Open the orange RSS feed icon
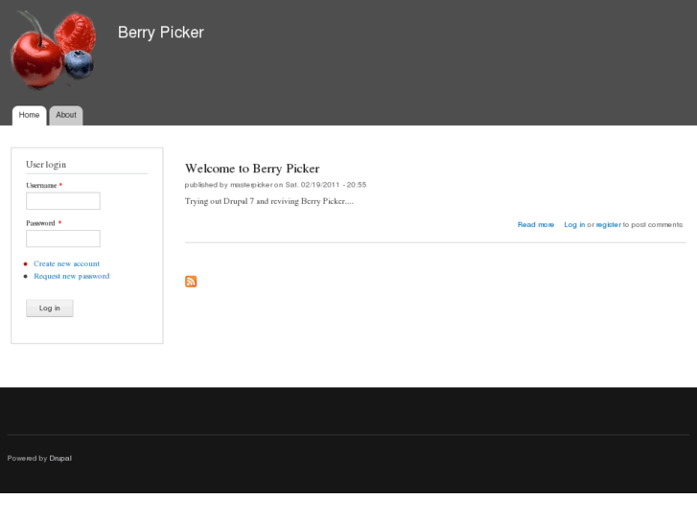 click(x=191, y=281)
